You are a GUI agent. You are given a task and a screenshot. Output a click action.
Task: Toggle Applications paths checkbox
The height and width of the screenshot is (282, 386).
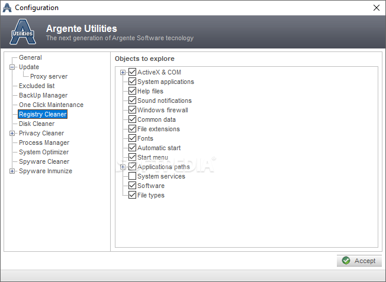[132, 167]
